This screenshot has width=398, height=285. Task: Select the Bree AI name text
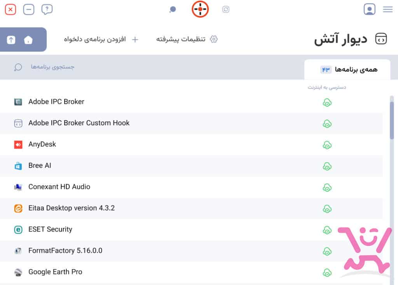pyautogui.click(x=40, y=166)
